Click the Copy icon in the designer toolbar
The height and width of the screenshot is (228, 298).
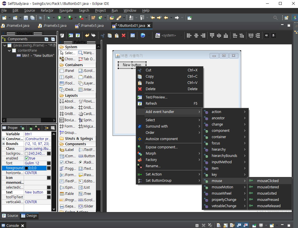[110, 35]
